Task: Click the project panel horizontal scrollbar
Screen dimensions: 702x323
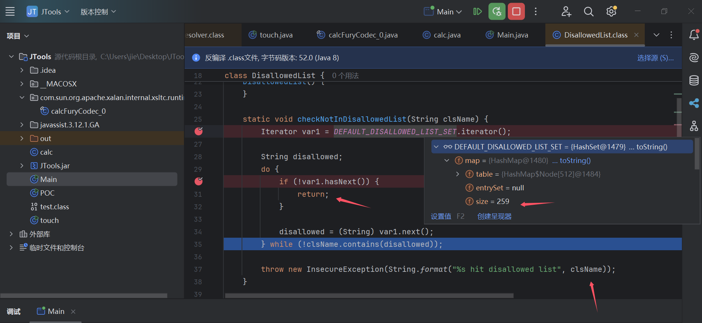Action: 84,295
